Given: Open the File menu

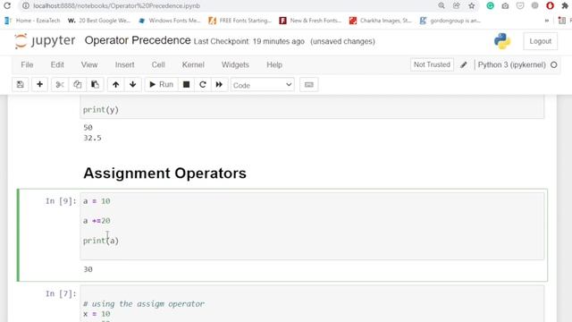Looking at the screenshot, I should pos(27,64).
